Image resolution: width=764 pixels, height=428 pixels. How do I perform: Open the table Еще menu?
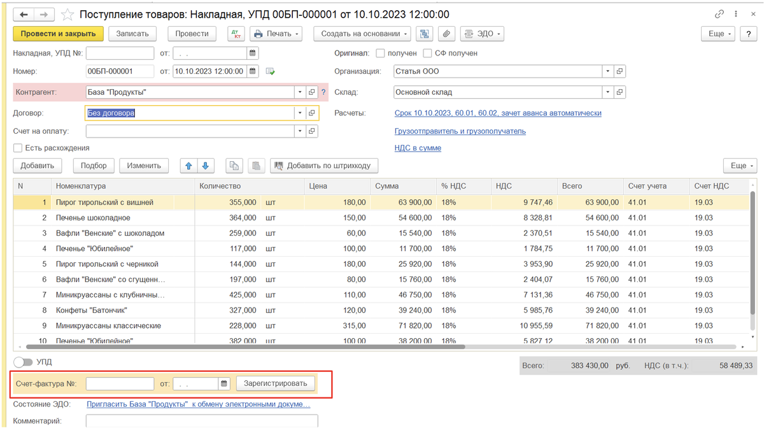coord(740,166)
